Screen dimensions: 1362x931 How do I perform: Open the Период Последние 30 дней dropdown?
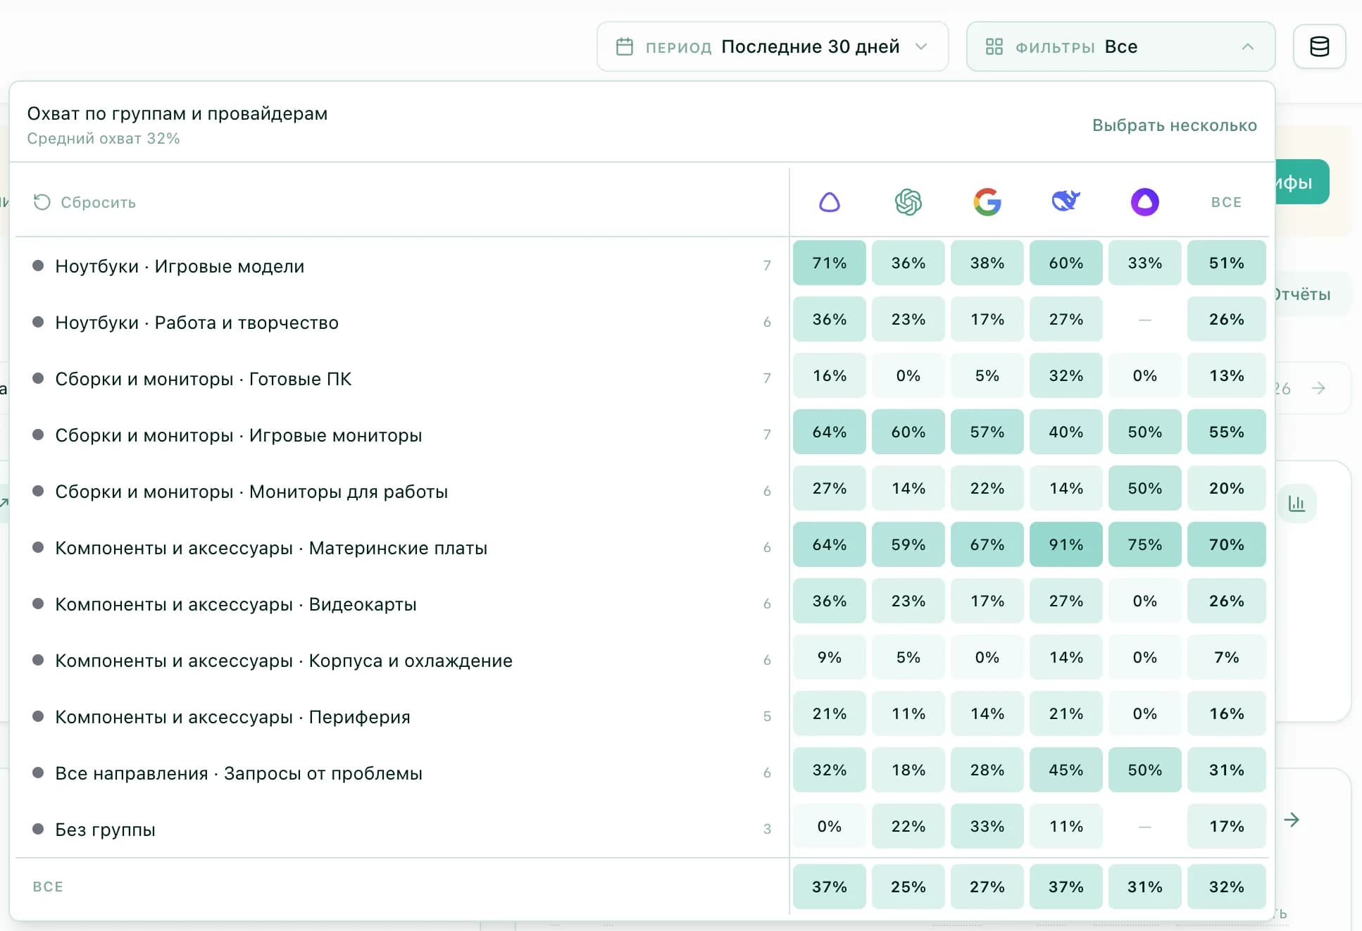pos(773,46)
